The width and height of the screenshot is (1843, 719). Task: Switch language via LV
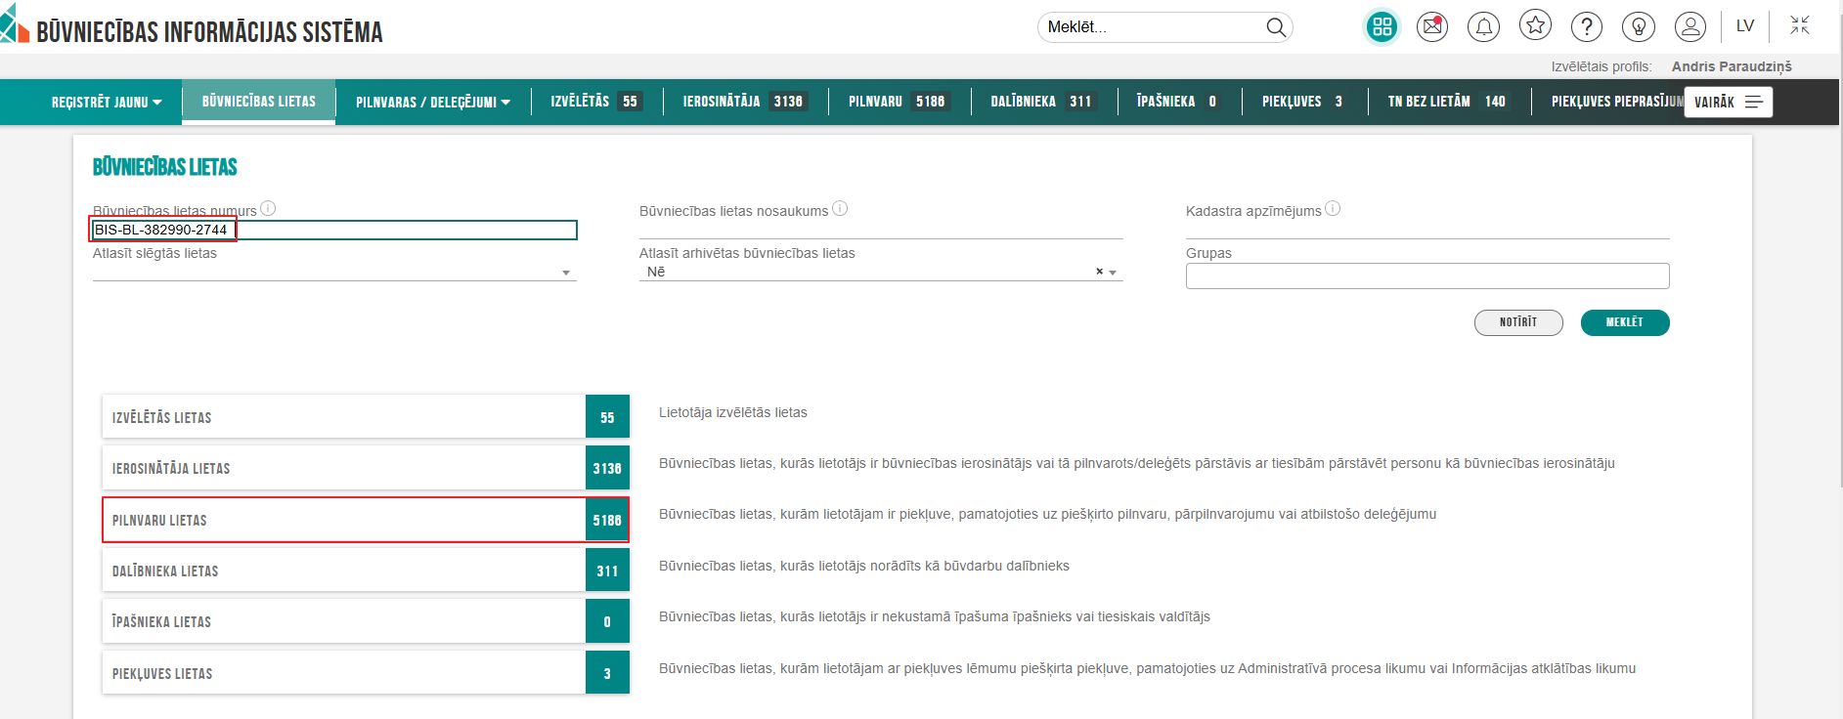1745,26
